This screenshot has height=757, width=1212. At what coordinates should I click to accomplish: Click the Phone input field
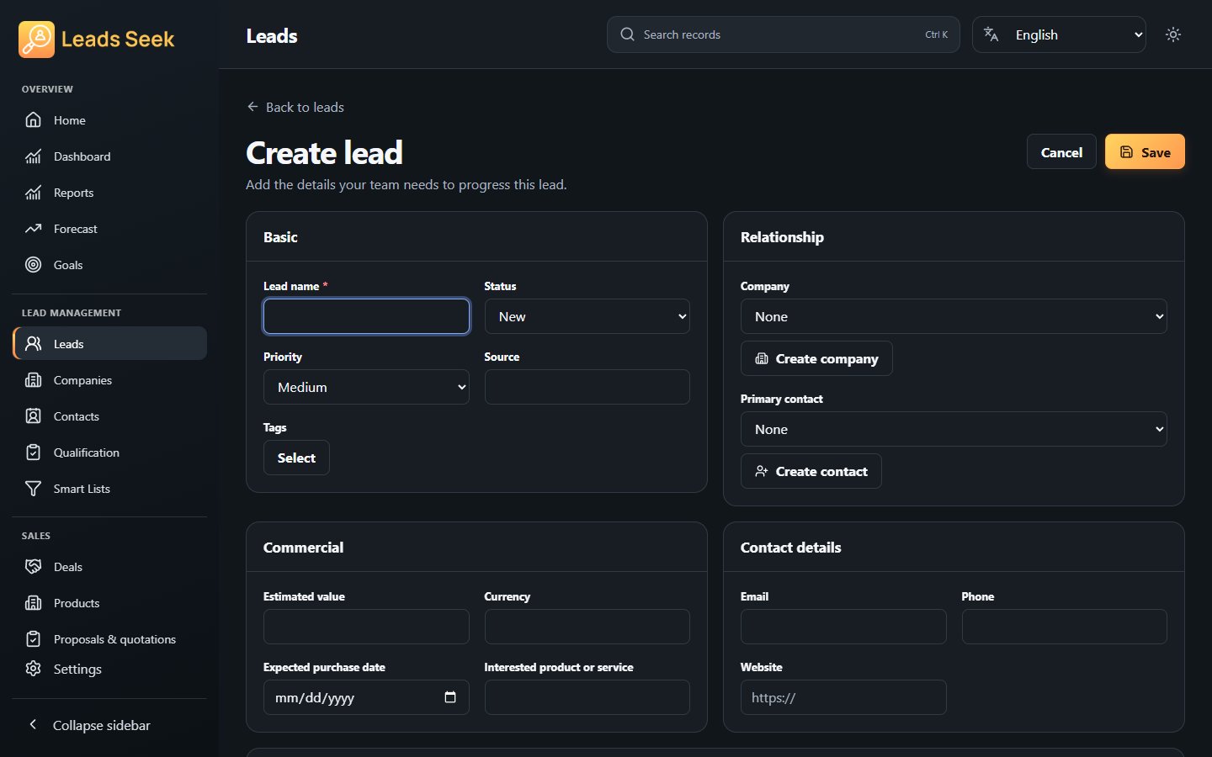pyautogui.click(x=1065, y=627)
